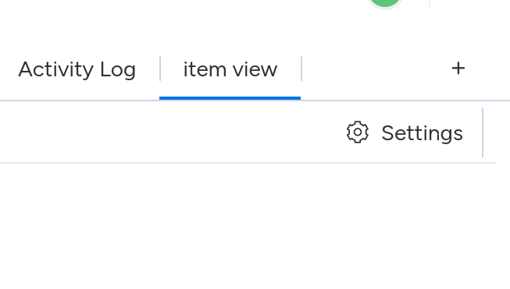Open Settings for the item view

click(405, 132)
